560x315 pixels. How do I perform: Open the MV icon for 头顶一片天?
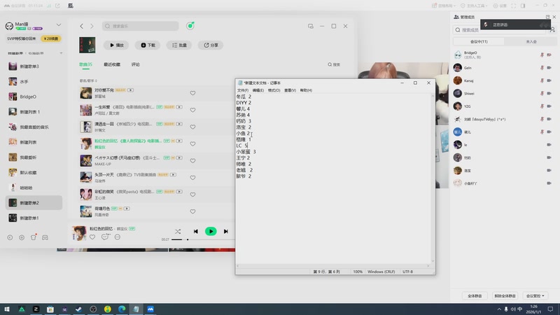[173, 174]
